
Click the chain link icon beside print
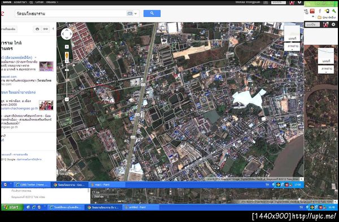click(x=45, y=29)
